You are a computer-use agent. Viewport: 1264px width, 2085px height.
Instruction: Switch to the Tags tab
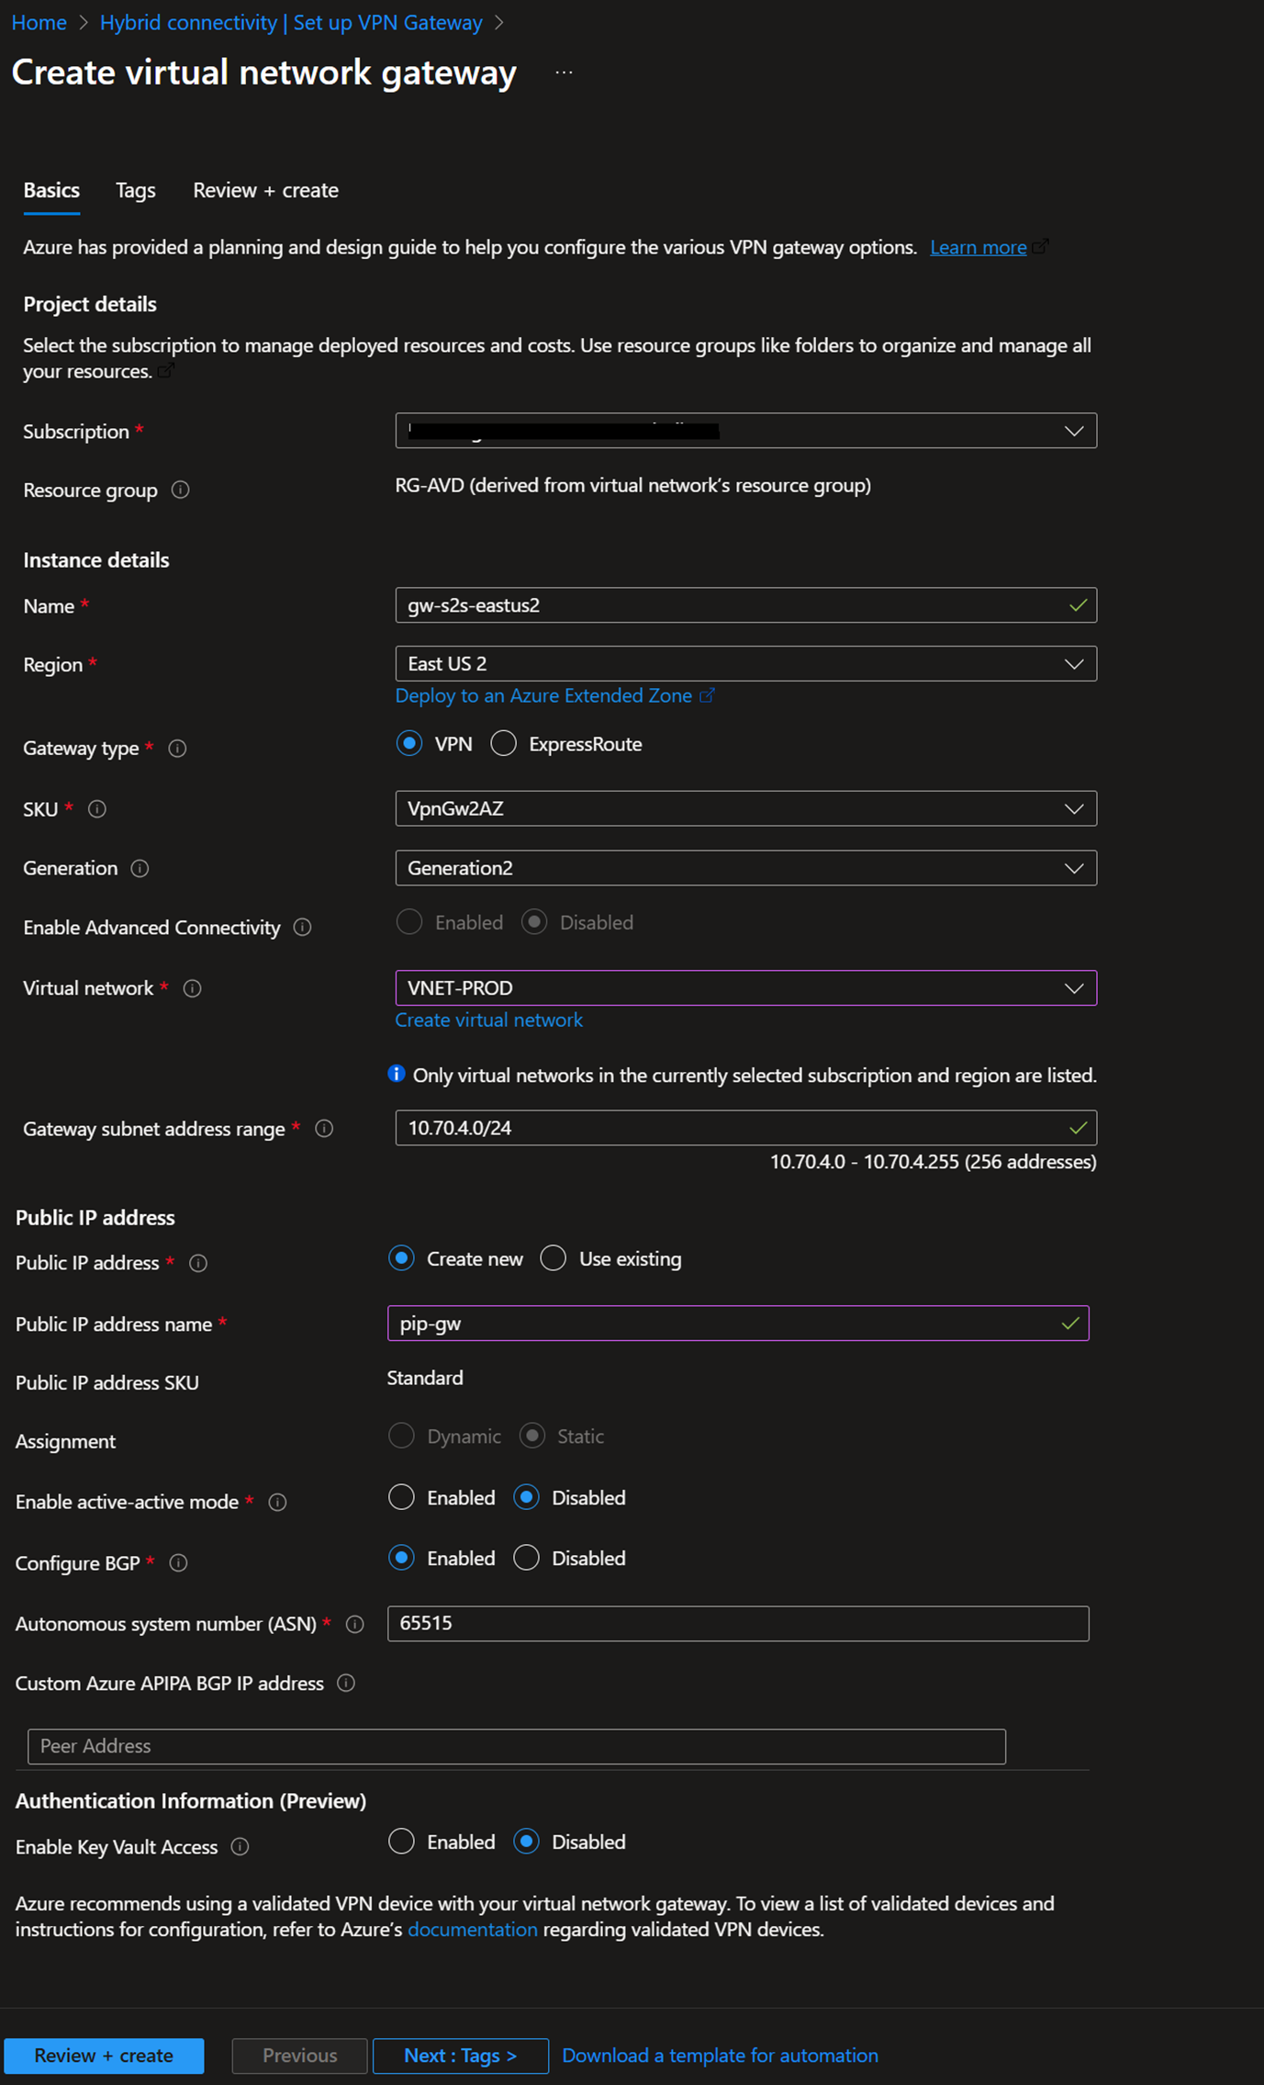[x=135, y=190]
